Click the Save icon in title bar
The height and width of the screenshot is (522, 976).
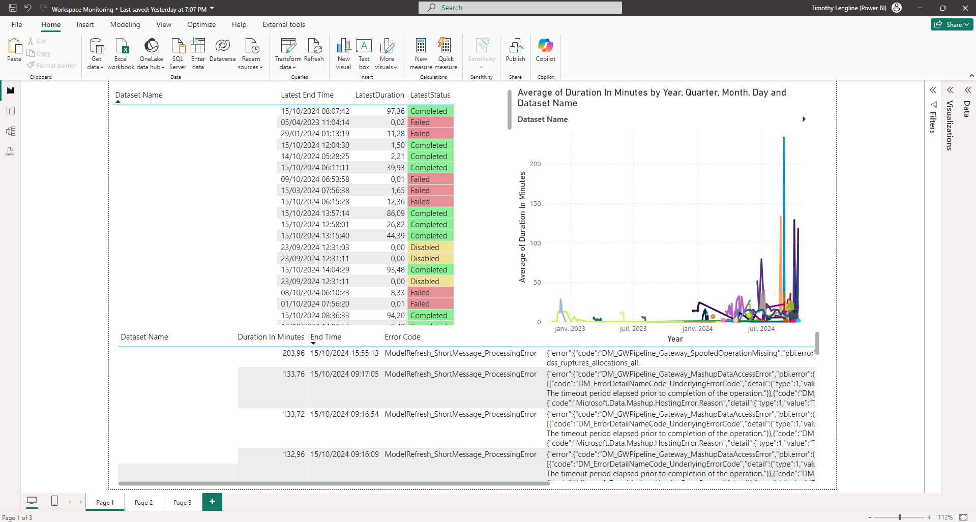[13, 8]
